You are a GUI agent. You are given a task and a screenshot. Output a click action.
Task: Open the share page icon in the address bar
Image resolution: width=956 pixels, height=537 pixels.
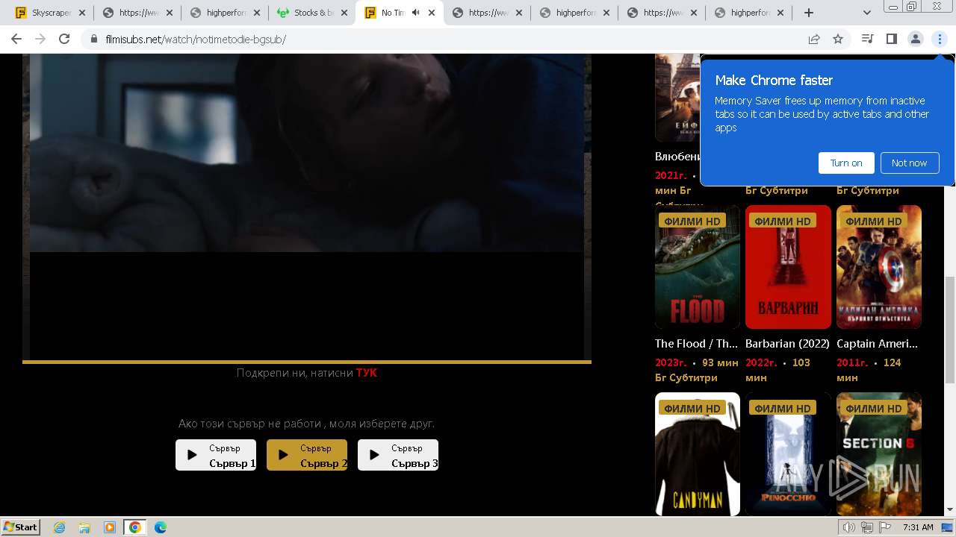814,39
